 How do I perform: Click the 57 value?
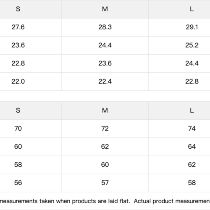[x=105, y=183]
